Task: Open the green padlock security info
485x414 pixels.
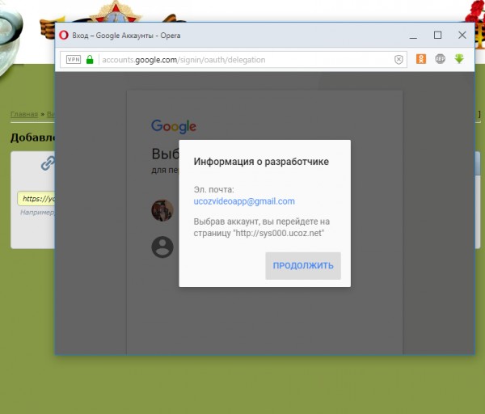Action: [90, 59]
